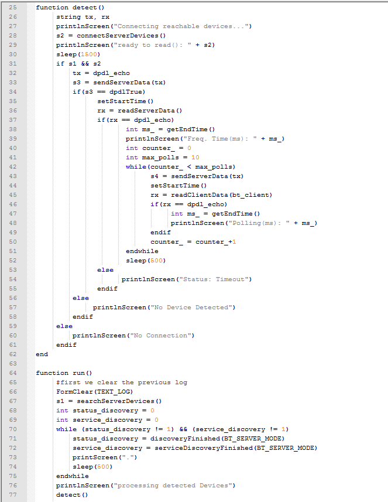
Task: Click the 'Freq. Time(ms): ' print statement
Action: pos(205,139)
